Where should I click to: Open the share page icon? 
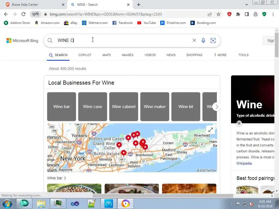click(210, 14)
